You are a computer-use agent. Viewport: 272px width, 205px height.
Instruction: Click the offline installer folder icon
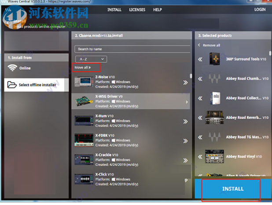coord(12,85)
